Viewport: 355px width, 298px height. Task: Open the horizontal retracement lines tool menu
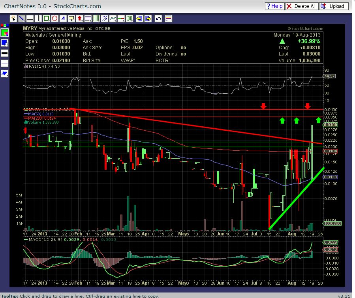[x=88, y=19]
